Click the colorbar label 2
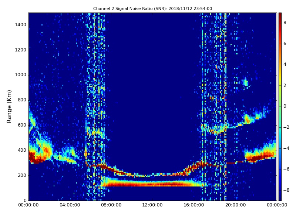This screenshot has height=222, width=296. pyautogui.click(x=285, y=85)
